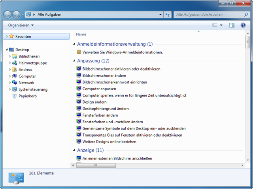
Task: Collapse the Anmeldeinformationsverwaltung group
Action: pyautogui.click(x=74, y=44)
